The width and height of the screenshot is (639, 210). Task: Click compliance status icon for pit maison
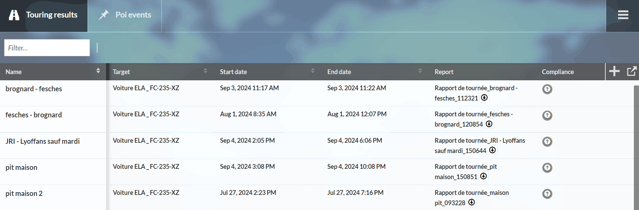[x=547, y=168]
